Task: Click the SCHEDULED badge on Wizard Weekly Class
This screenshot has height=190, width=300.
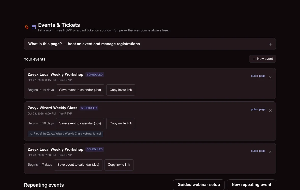Action: point(89,108)
